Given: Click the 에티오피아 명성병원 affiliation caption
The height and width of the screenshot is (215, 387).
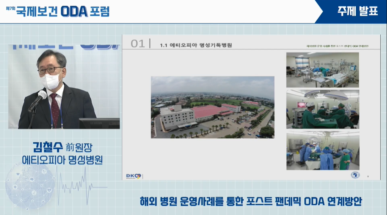Looking at the screenshot, I should 62,160.
